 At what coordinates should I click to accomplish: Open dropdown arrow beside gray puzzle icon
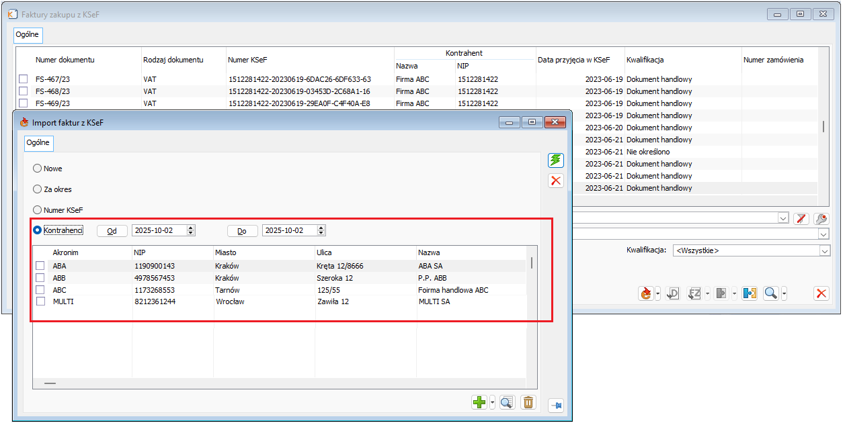[x=733, y=293]
